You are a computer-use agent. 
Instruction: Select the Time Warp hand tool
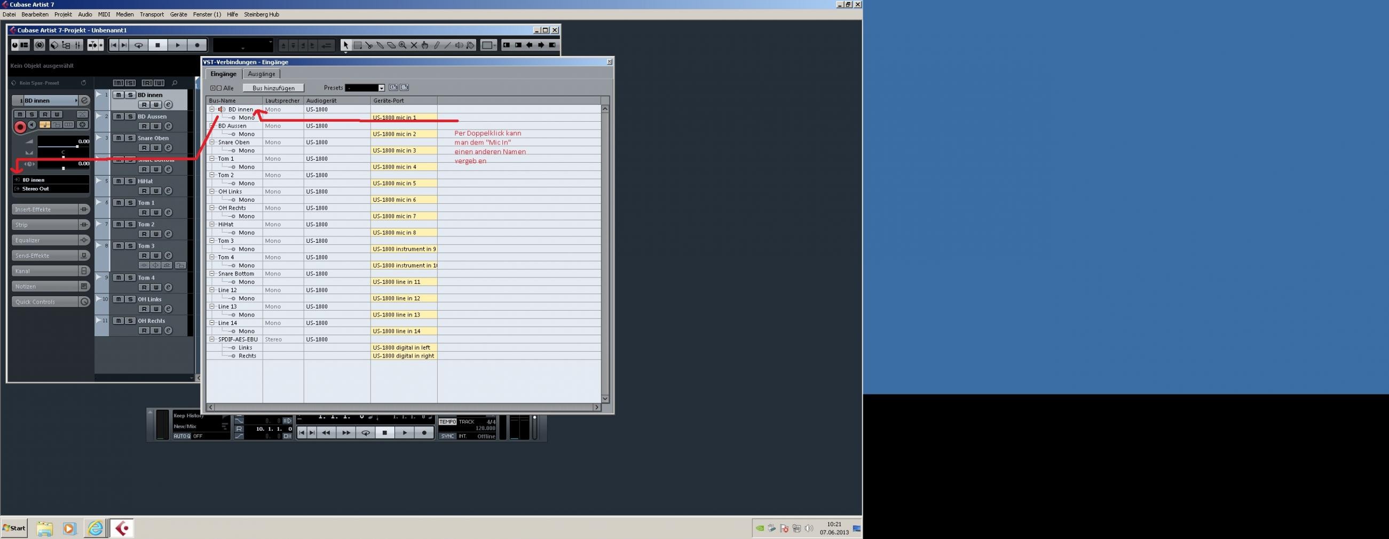click(x=425, y=45)
